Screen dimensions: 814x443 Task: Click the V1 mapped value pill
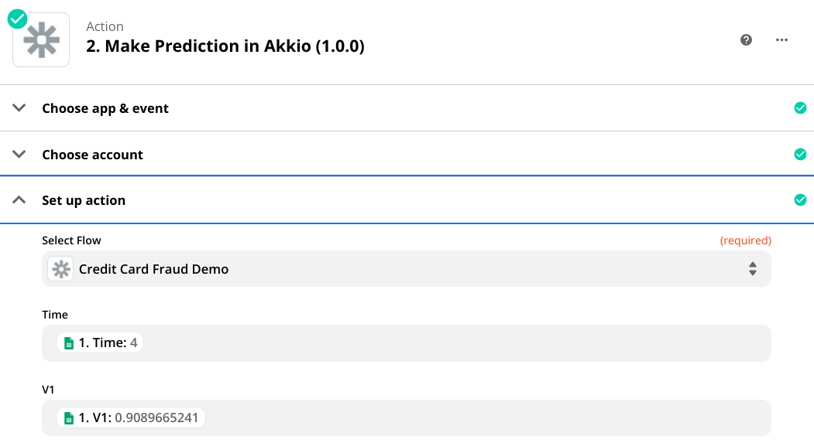point(132,418)
